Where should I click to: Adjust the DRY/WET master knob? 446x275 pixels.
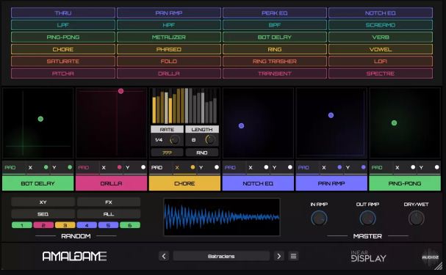(x=416, y=219)
